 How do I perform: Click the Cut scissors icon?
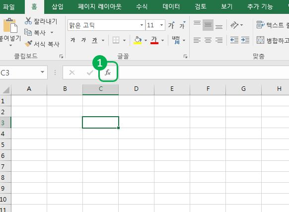coord(28,21)
